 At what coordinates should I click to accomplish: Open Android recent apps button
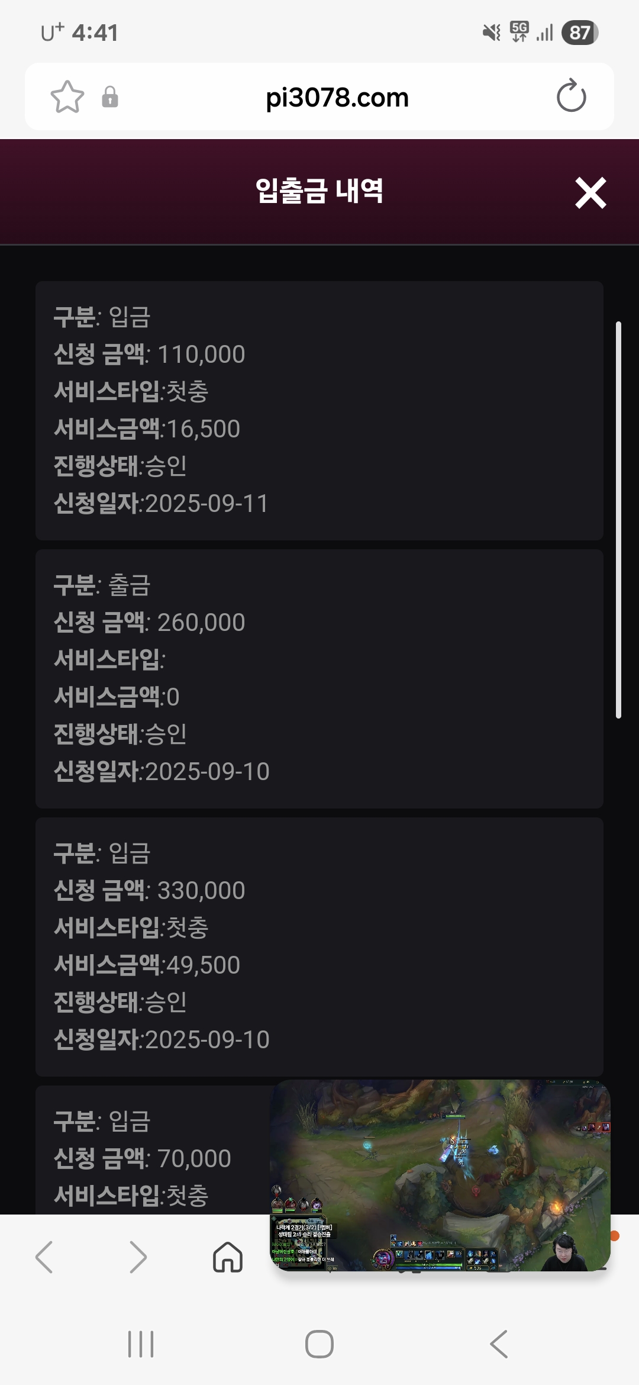coord(141,1344)
